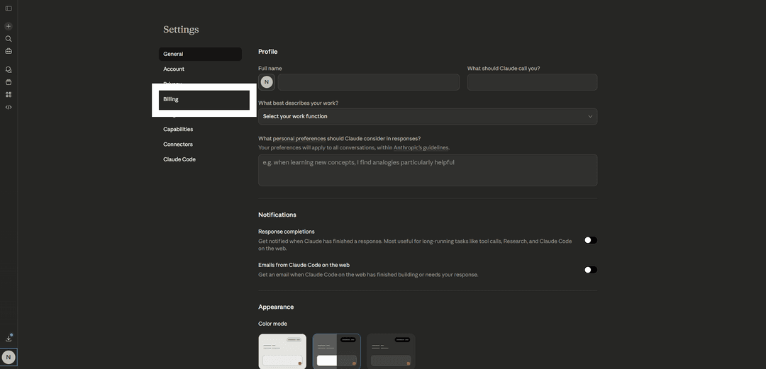Open Anthropic's guidelines link
Image resolution: width=766 pixels, height=369 pixels.
tap(421, 148)
